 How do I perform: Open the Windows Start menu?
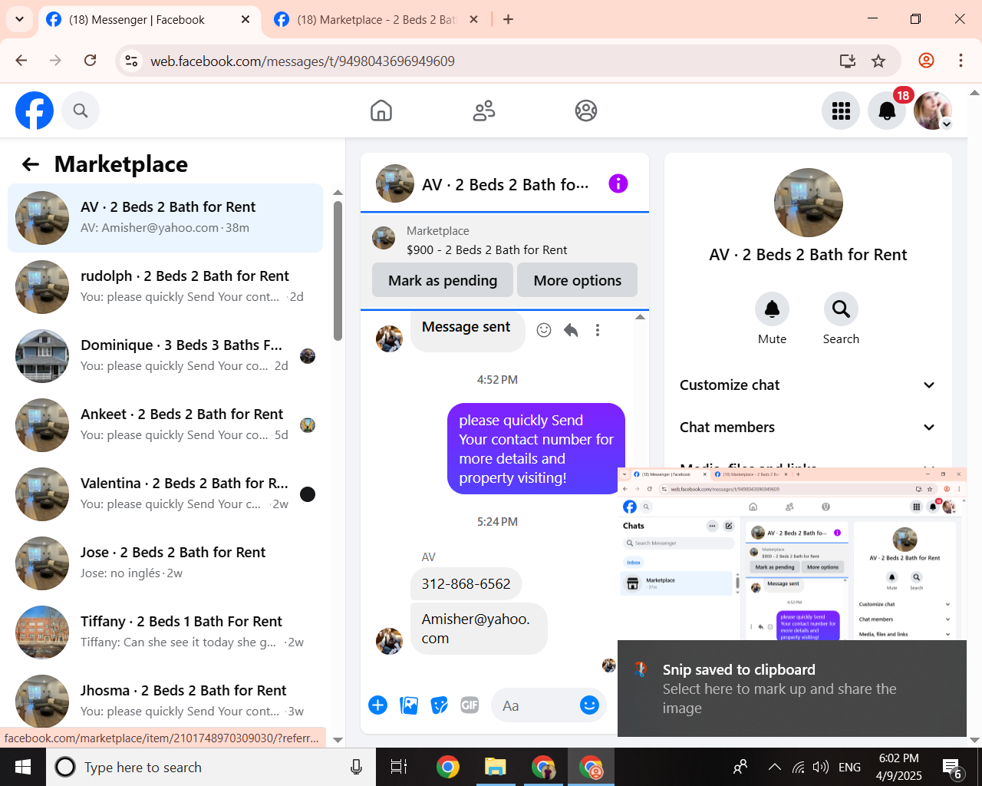(23, 767)
